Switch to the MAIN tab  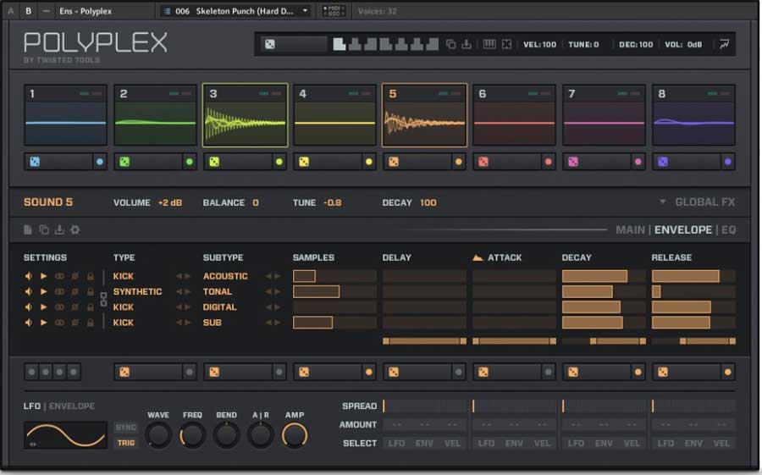tap(630, 230)
